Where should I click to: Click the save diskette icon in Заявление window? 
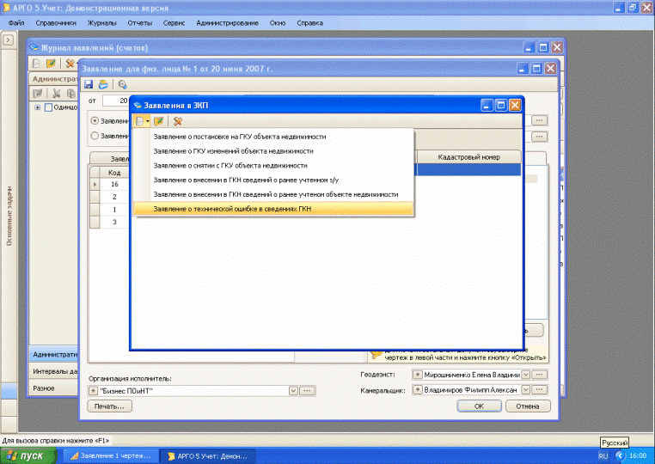(x=89, y=84)
